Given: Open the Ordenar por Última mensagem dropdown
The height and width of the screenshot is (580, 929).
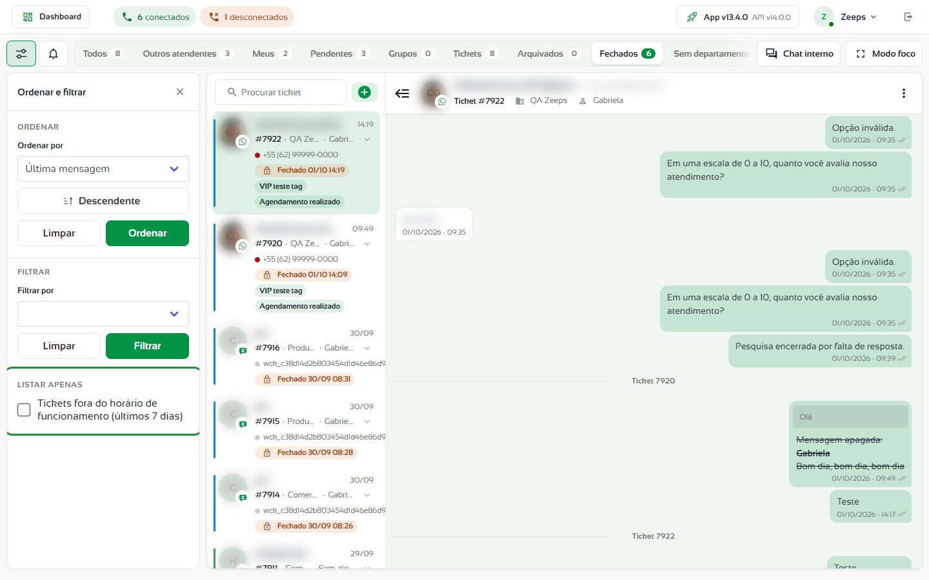Looking at the screenshot, I should [103, 169].
